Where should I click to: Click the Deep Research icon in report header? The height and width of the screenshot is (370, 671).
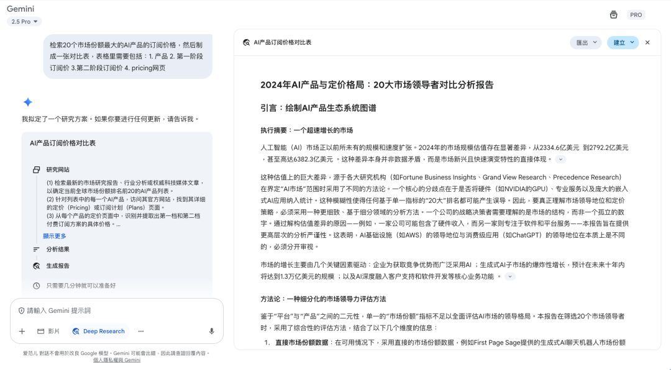tap(246, 42)
